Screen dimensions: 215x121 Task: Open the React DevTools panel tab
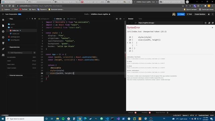[x=162, y=113]
